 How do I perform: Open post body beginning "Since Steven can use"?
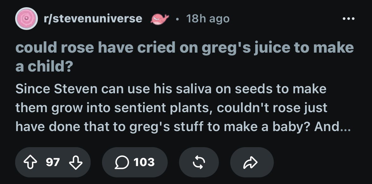[x=183, y=108]
